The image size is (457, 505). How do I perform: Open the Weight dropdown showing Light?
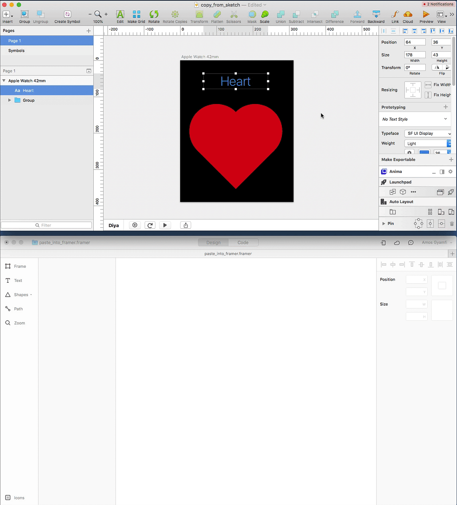click(426, 143)
